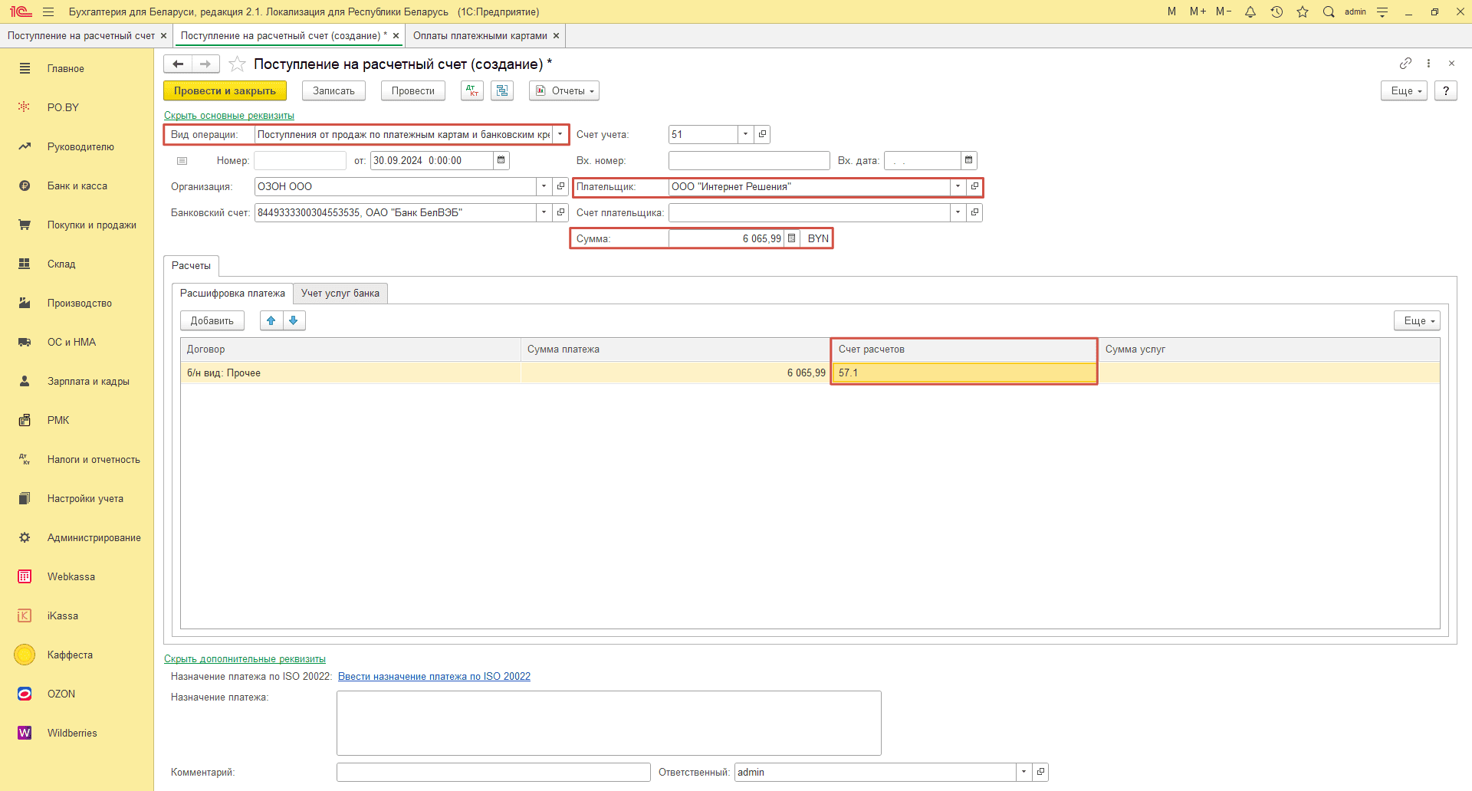Select Расчеты tab
The height and width of the screenshot is (791, 1472).
tap(191, 265)
